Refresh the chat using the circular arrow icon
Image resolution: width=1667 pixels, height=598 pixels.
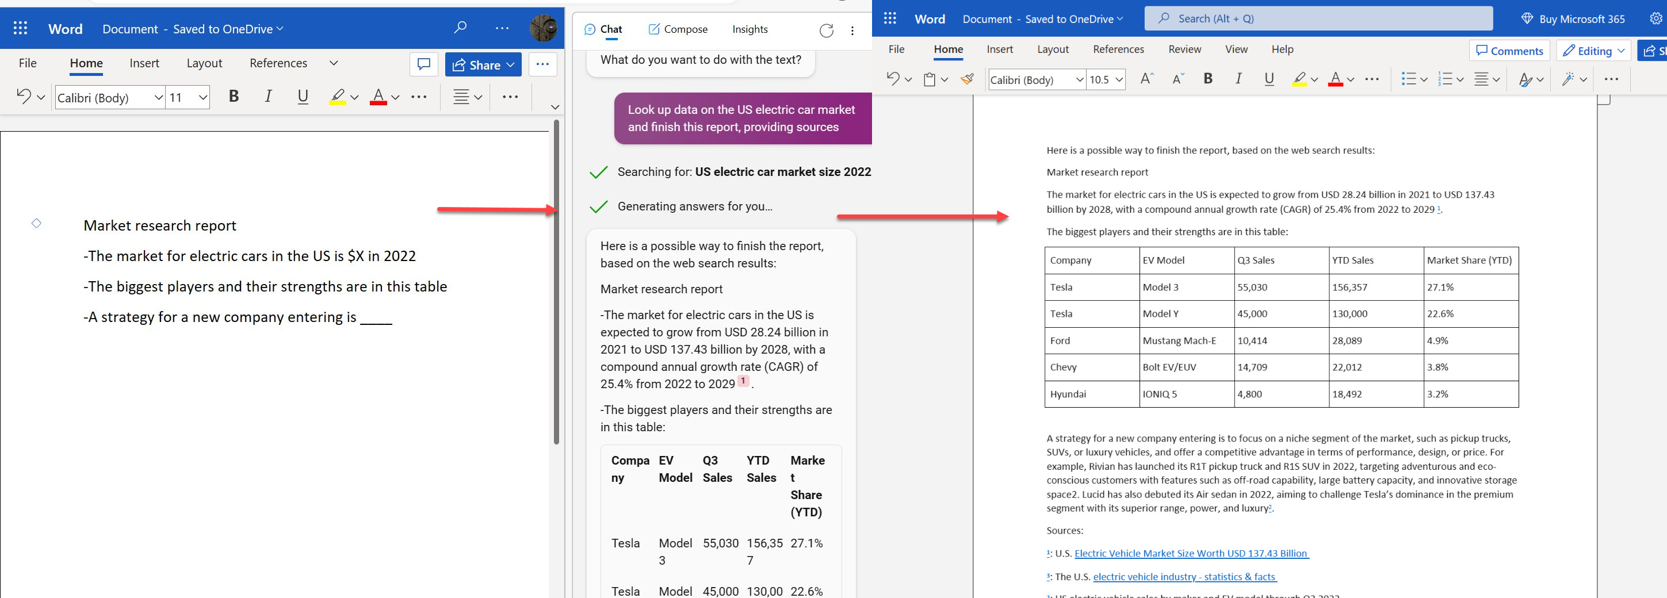pos(826,30)
